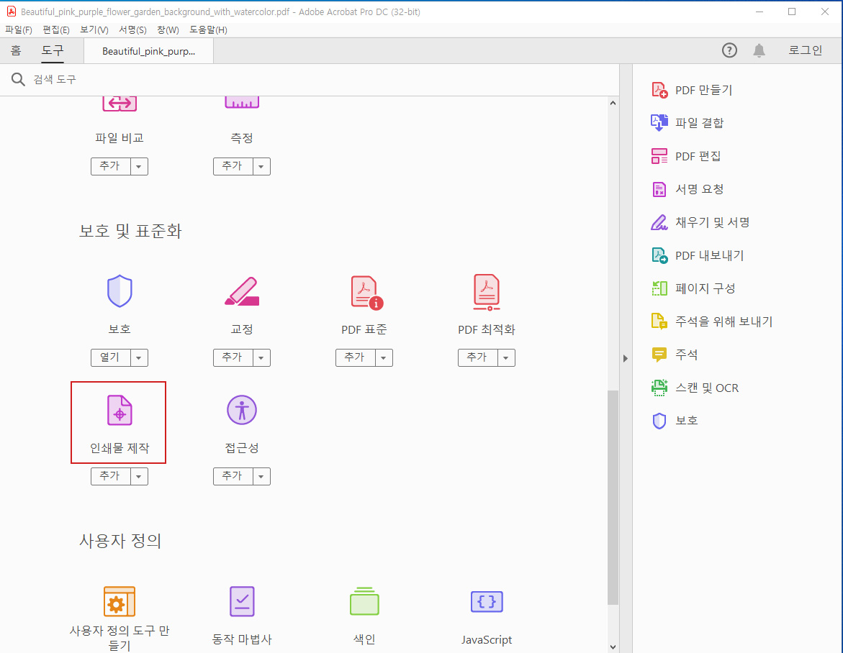Open the 접근성 accessibility tool icon
The image size is (843, 653).
[242, 410]
